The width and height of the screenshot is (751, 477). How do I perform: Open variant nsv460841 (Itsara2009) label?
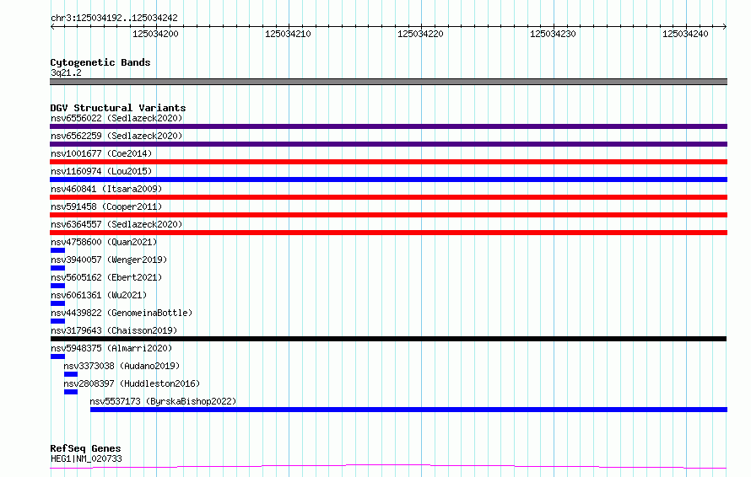pos(106,189)
